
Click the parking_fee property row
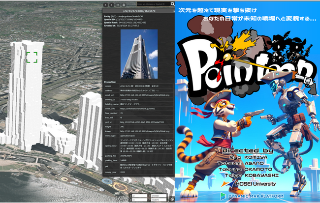(139, 156)
